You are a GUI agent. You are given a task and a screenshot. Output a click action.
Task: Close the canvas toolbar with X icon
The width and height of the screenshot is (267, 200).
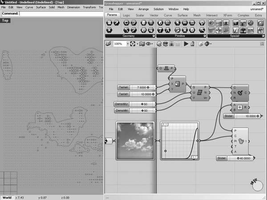262,44
